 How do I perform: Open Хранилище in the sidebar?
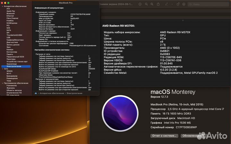coord(12,64)
